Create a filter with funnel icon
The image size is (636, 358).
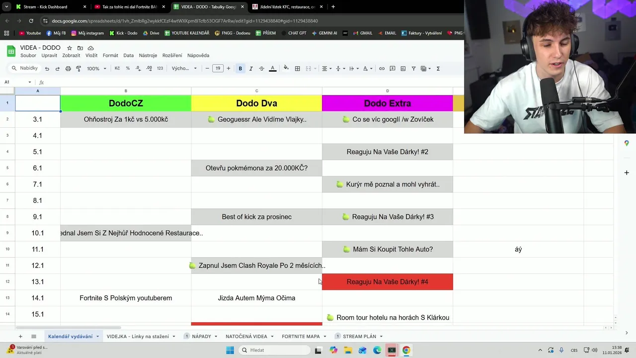[413, 69]
